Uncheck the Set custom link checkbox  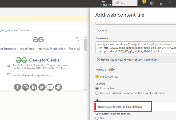[x=97, y=77]
